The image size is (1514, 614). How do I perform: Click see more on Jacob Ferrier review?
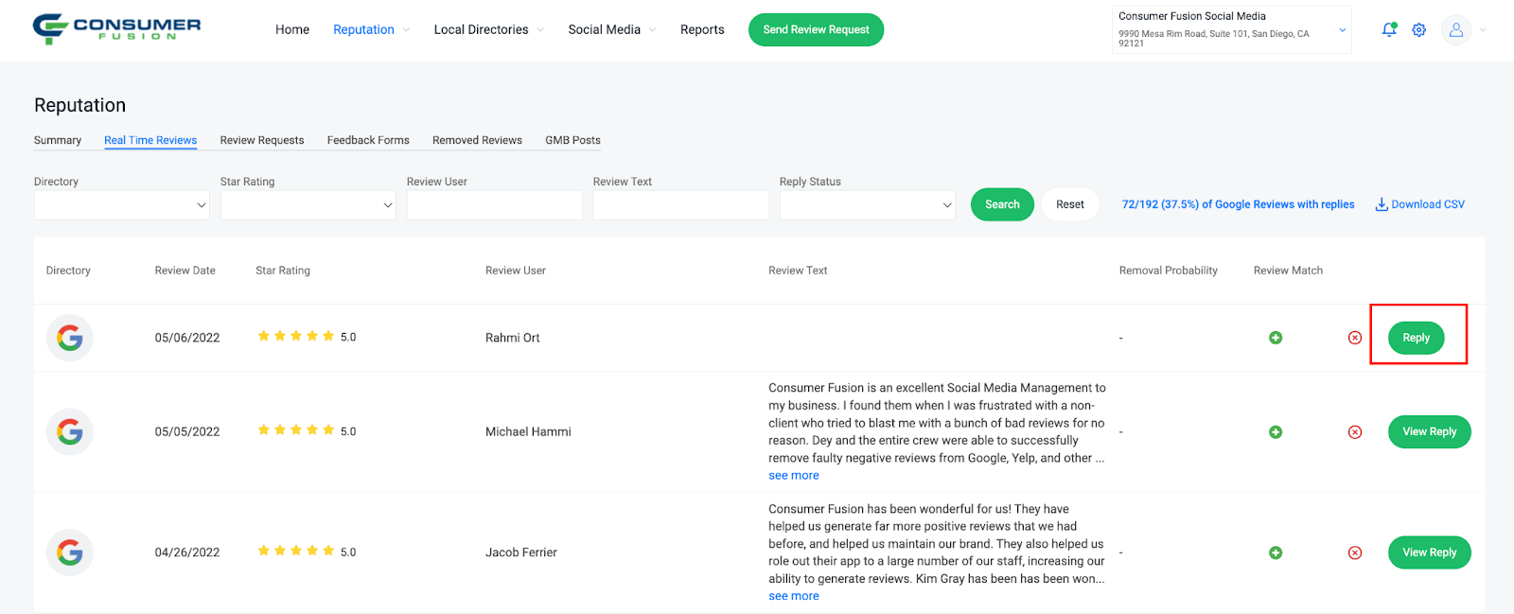pos(794,596)
